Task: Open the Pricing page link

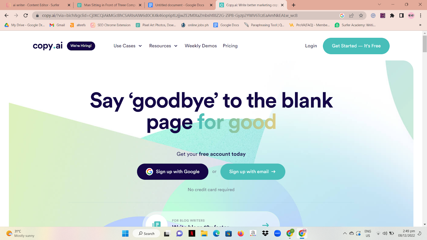Action: (x=230, y=46)
